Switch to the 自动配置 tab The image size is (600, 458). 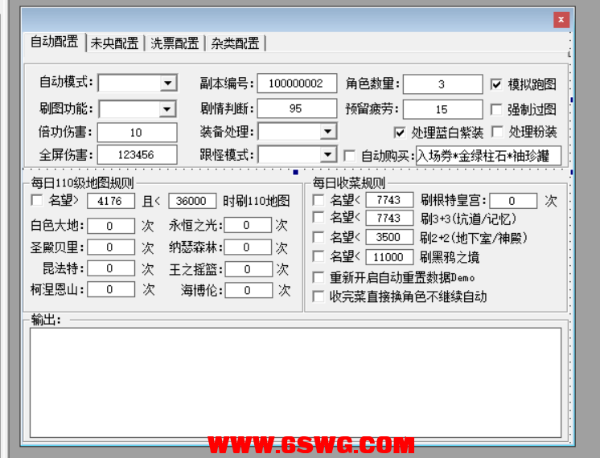click(x=55, y=42)
